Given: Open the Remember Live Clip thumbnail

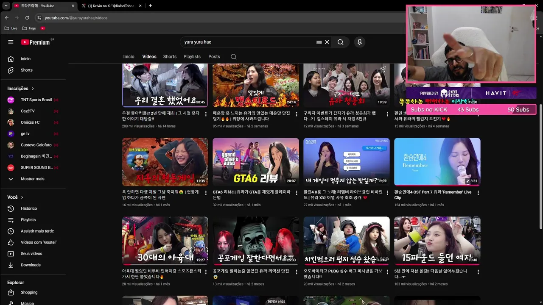Looking at the screenshot, I should coord(437,162).
